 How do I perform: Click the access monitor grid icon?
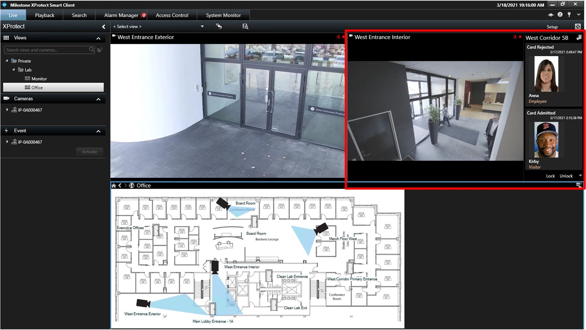pos(578,185)
